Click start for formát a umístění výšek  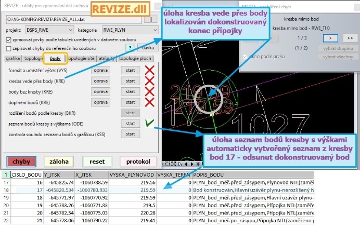(131, 70)
